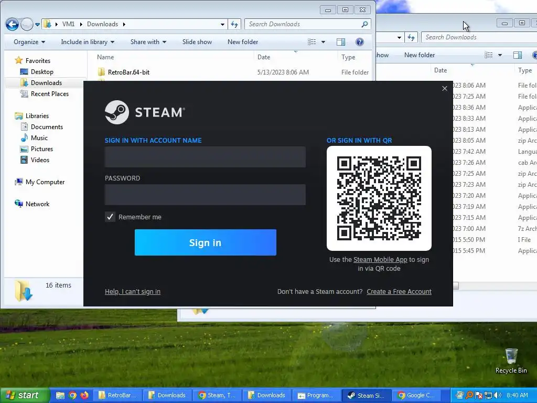The width and height of the screenshot is (537, 403).
Task: Toggle preview pane in back window
Action: click(518, 55)
